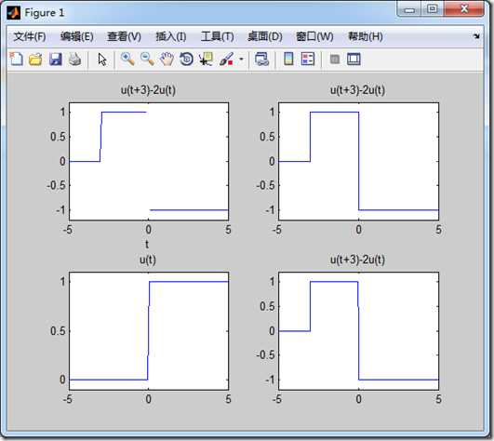This screenshot has height=441, width=494.
Task: Open the 工具(T) menu
Action: point(217,36)
